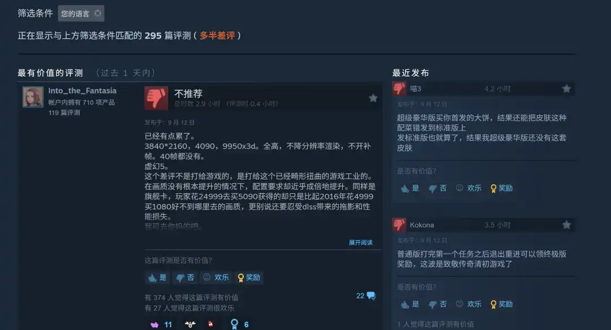The height and width of the screenshot is (330, 611).
Task: Open 119 篇评测 link under the username
Action: [64, 113]
